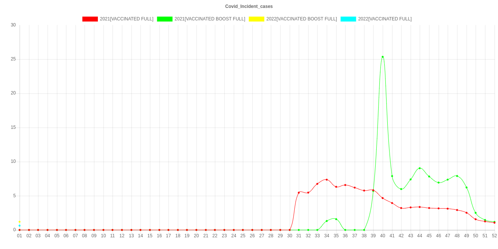The height and width of the screenshot is (249, 498).
Task: Click the y-axis label 25
Action: click(14, 59)
